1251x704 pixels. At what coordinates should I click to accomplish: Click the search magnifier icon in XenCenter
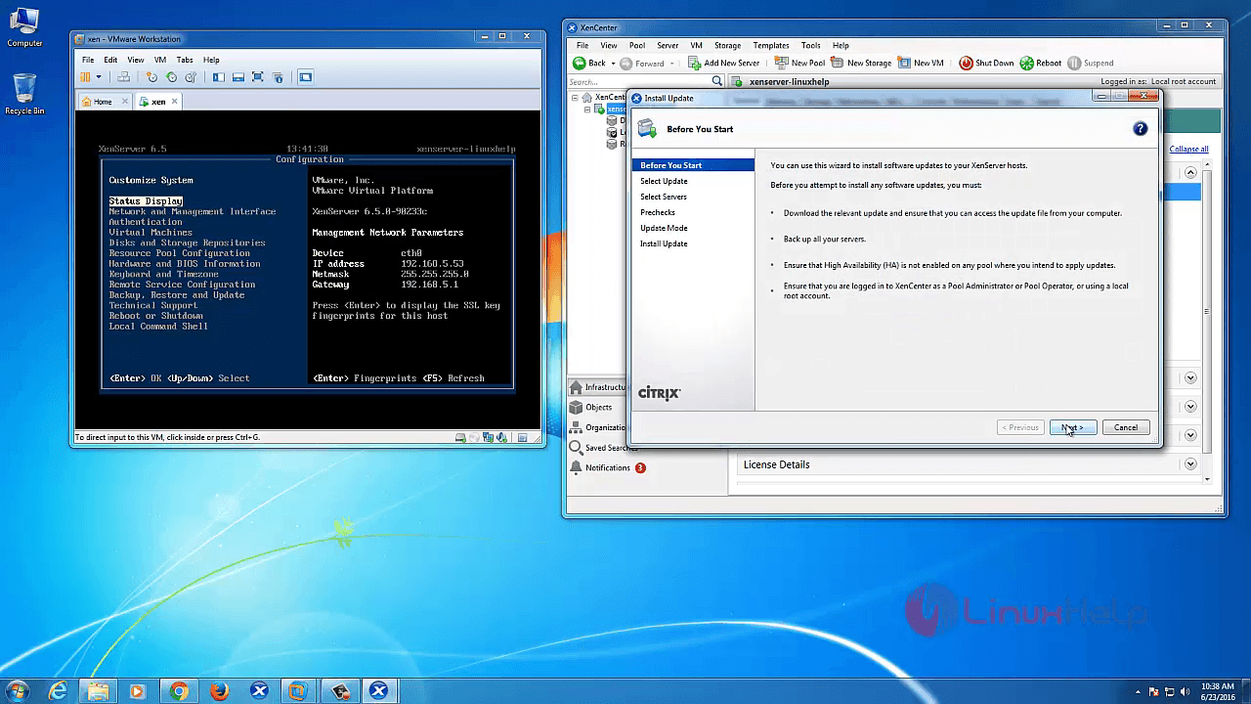tap(717, 81)
